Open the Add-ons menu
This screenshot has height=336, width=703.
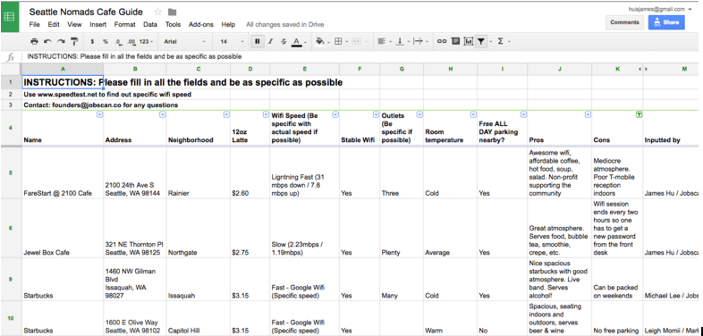click(201, 25)
